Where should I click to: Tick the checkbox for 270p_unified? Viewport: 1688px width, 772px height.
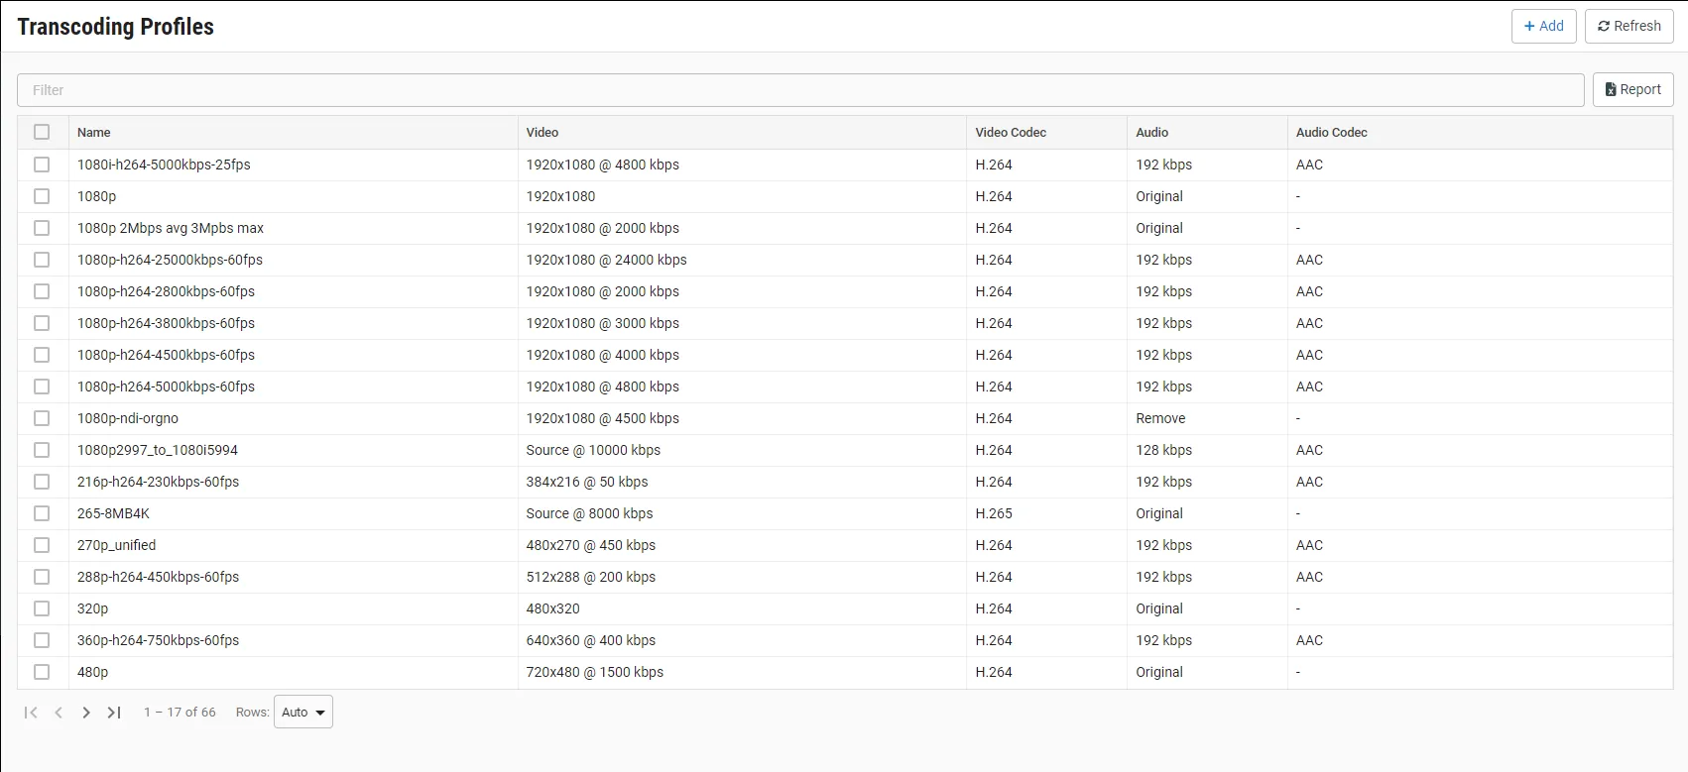coord(42,545)
